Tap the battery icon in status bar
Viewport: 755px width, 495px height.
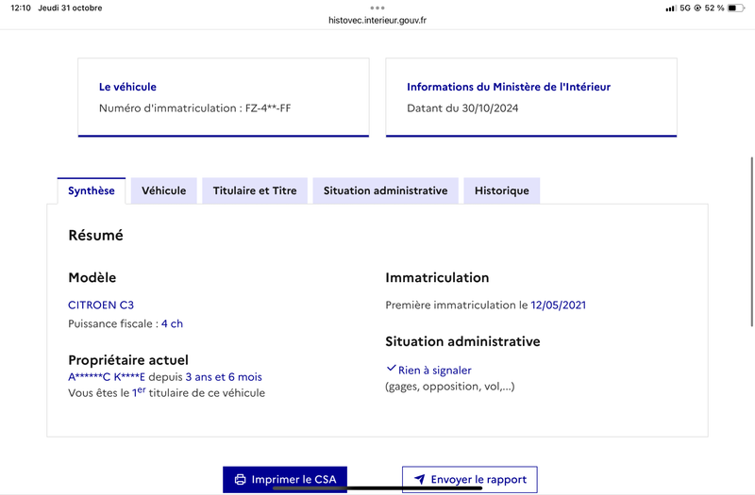click(736, 8)
